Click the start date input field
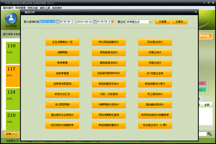The height and width of the screenshot is (144, 216). [x=48, y=22]
